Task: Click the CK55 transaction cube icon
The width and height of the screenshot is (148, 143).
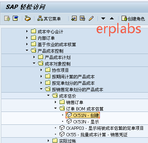Action: (x=62, y=134)
